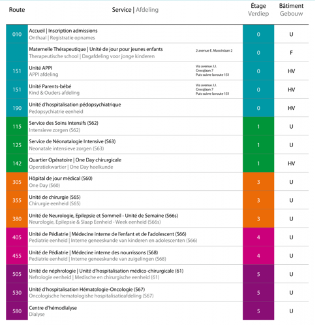The height and width of the screenshot is (325, 321).
Task: Click the pink route 405 cell
Action: click(x=17, y=237)
